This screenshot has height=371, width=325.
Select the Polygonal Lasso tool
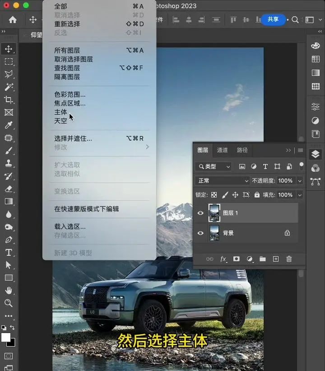9,74
